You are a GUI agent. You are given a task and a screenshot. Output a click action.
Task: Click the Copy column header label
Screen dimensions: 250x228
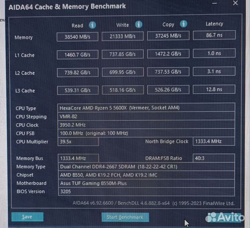point(168,24)
